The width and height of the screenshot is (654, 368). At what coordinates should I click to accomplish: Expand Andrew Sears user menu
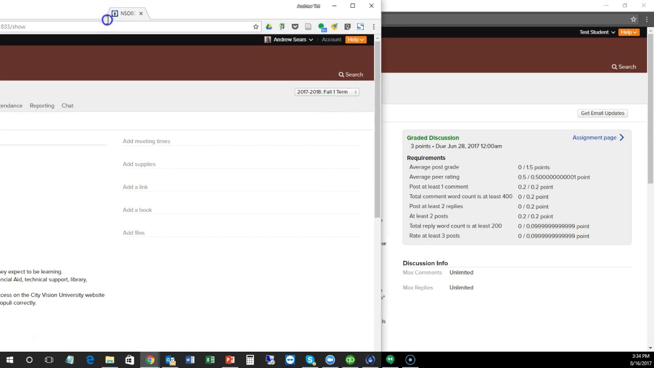(x=289, y=39)
